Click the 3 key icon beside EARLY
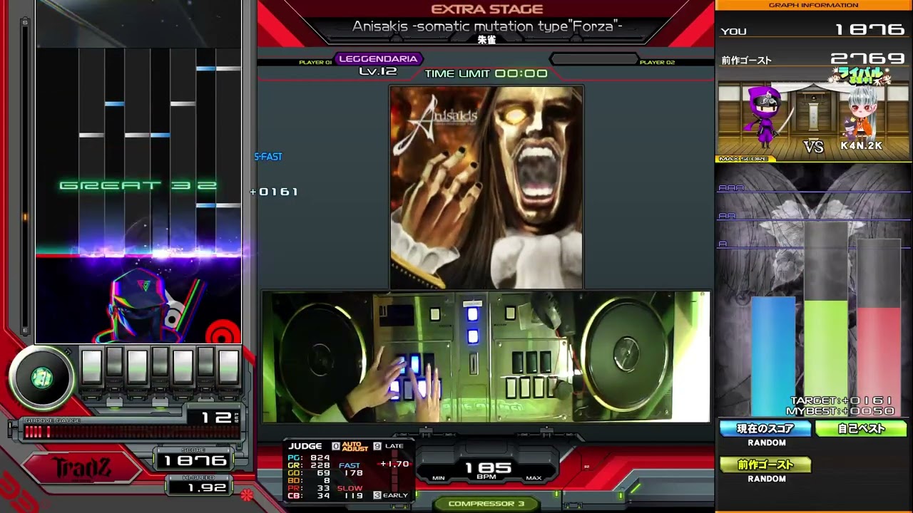 (377, 495)
